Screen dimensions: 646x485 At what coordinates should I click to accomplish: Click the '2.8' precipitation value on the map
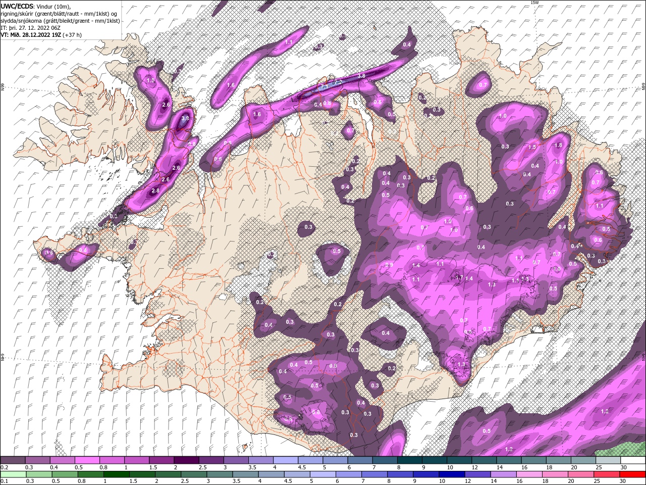[155, 190]
